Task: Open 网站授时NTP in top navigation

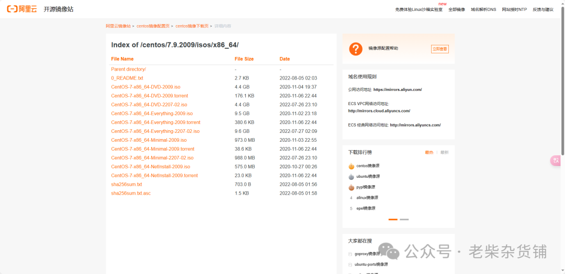Action: click(514, 10)
